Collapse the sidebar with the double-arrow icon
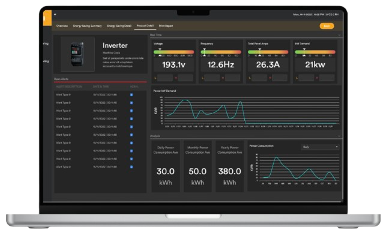The height and width of the screenshot is (233, 386). (55, 14)
